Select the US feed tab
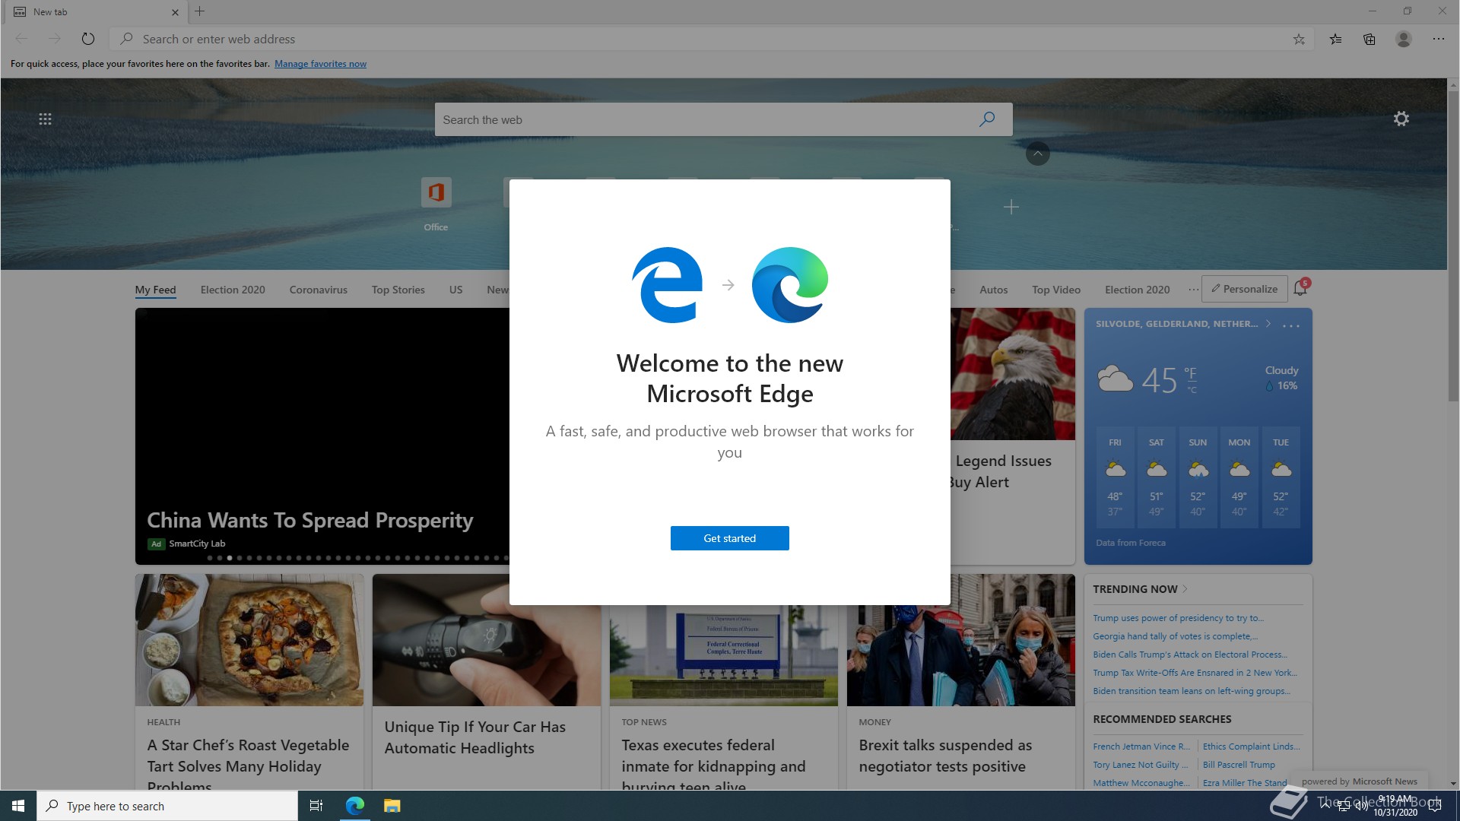 click(x=455, y=290)
